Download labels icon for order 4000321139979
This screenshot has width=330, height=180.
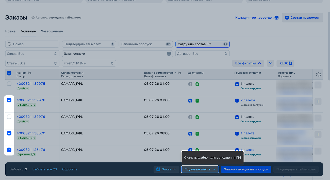pyautogui.click(x=237, y=117)
